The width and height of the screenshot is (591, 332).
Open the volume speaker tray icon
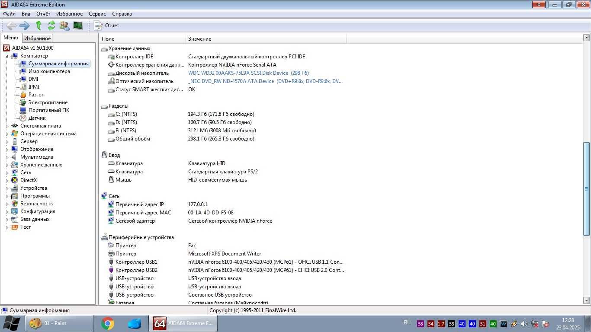coord(524,324)
